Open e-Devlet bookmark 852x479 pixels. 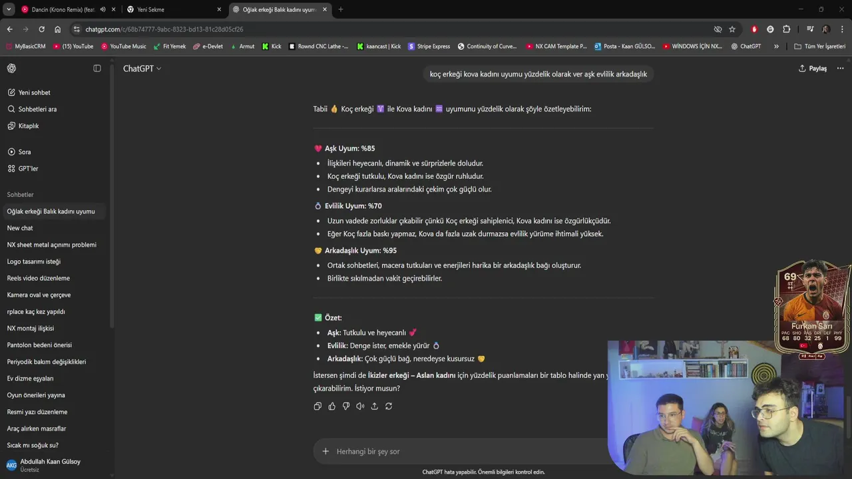point(208,47)
